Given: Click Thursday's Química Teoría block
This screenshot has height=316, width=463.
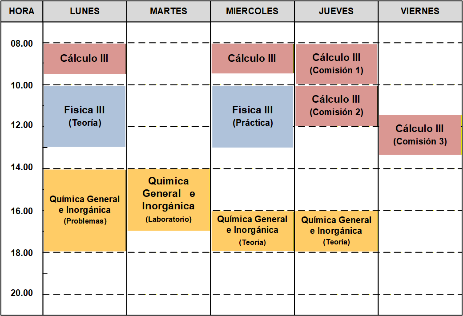Looking at the screenshot, I should tap(336, 231).
